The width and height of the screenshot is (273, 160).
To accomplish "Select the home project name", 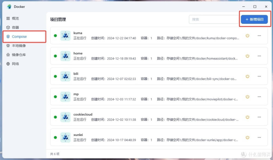I will pos(78,53).
